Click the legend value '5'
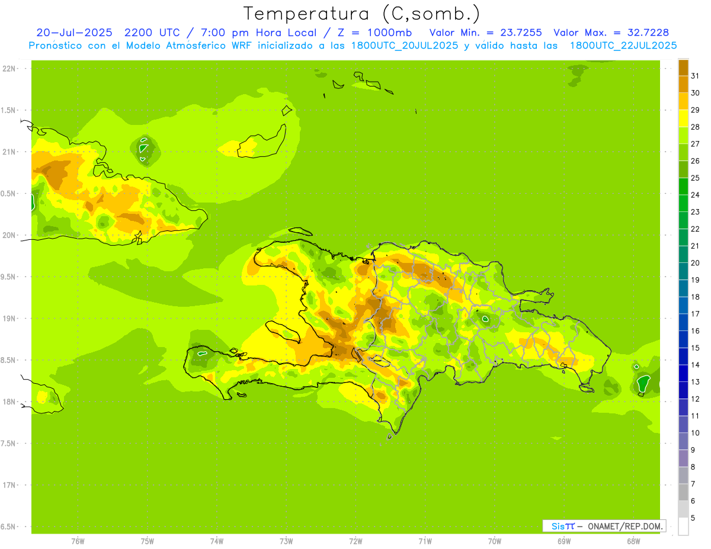The width and height of the screenshot is (711, 549). click(x=693, y=518)
